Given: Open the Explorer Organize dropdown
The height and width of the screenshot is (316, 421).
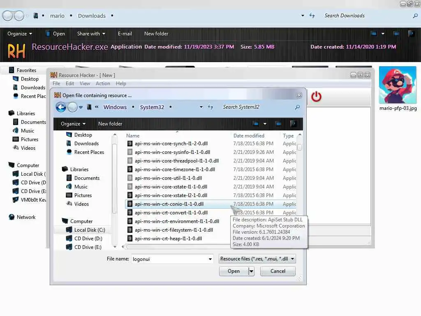Looking at the screenshot, I should (x=20, y=34).
